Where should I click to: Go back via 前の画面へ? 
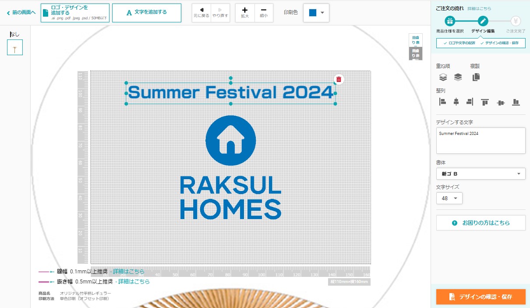[21, 13]
